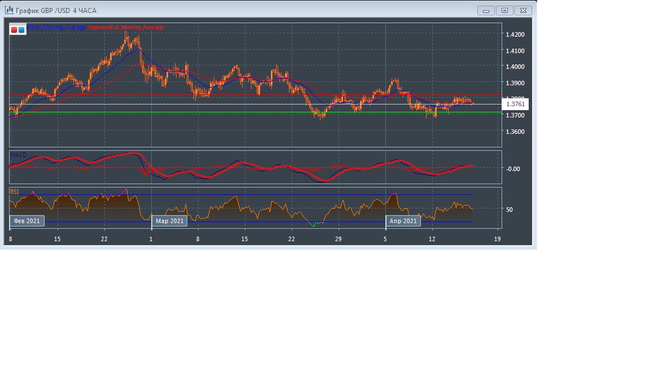
Task: Click the blue square legend icon
Action: click(x=21, y=30)
